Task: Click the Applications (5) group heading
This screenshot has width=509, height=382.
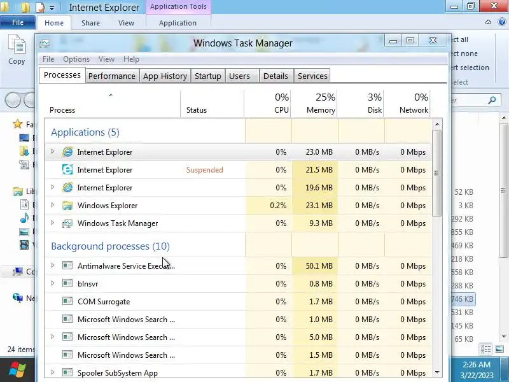Action: point(85,132)
